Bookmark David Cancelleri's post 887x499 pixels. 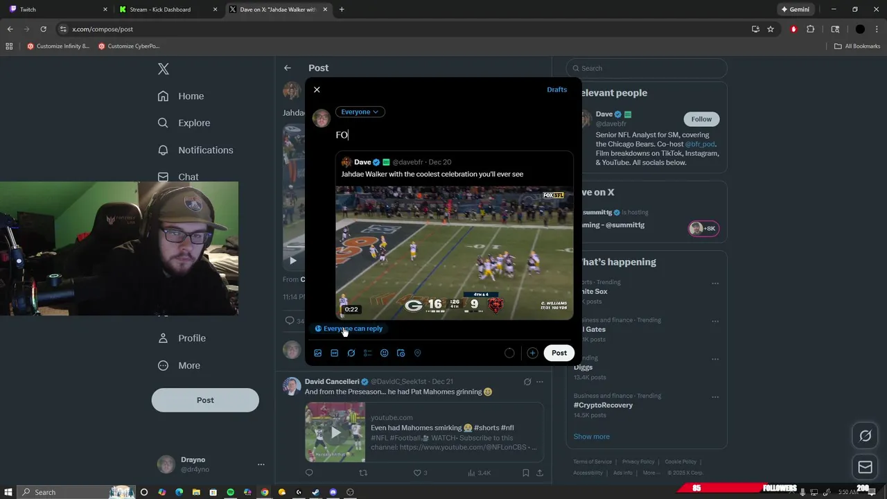coord(525,473)
